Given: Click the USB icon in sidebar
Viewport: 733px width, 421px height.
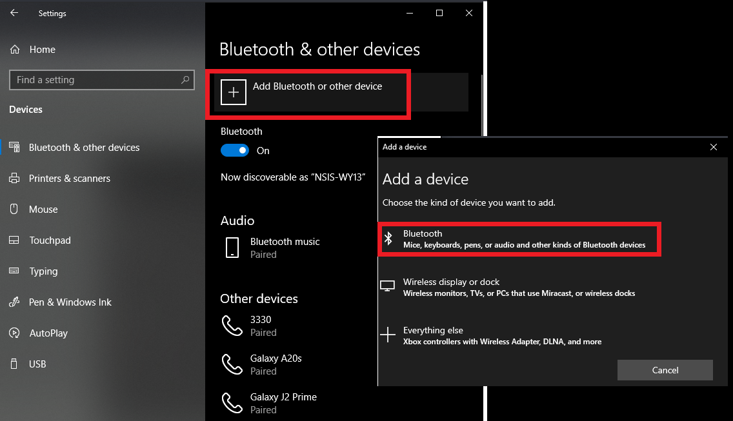Looking at the screenshot, I should click(14, 364).
